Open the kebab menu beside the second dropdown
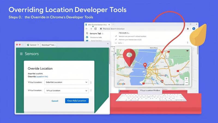Image resolution: width=218 pixels, height=123 pixels. click(91, 90)
